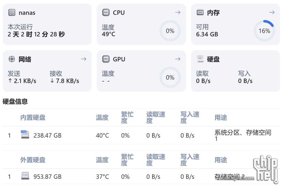Open 内存 details with arrow
This screenshot has width=282, height=188.
272,12
